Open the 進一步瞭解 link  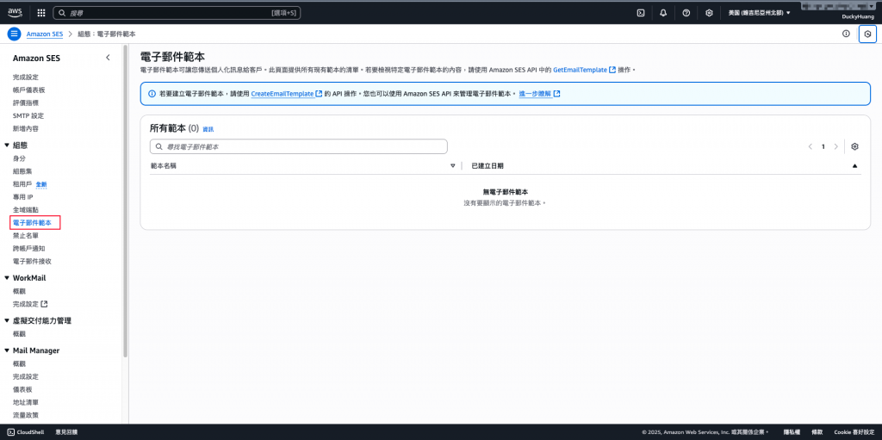[539, 94]
